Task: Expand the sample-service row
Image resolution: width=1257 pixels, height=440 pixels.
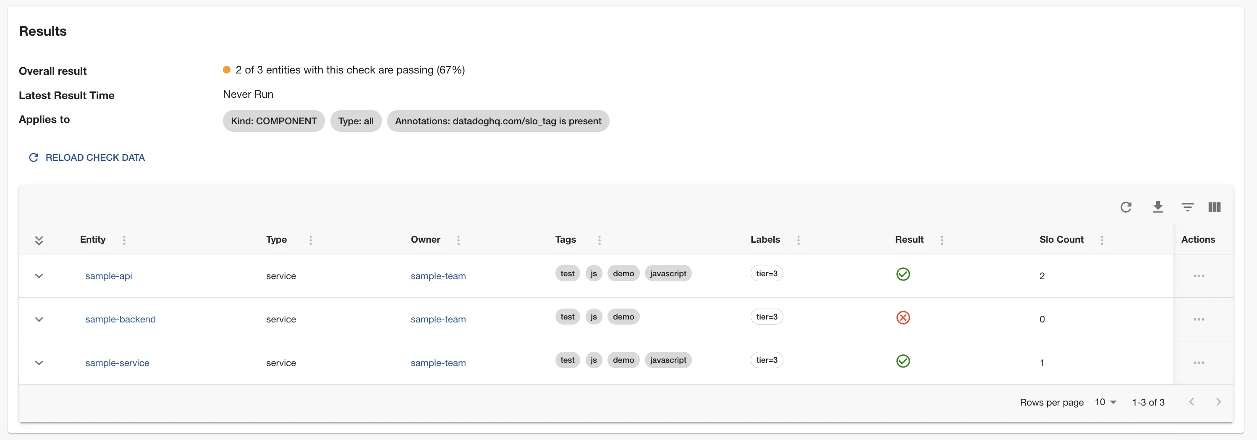Action: pos(39,363)
